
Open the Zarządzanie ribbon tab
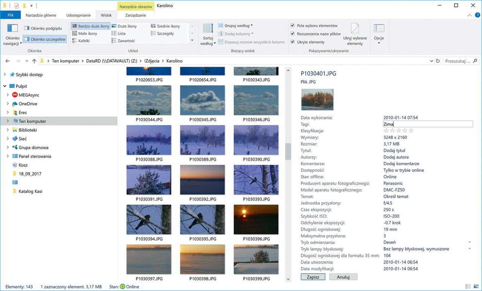pyautogui.click(x=136, y=15)
